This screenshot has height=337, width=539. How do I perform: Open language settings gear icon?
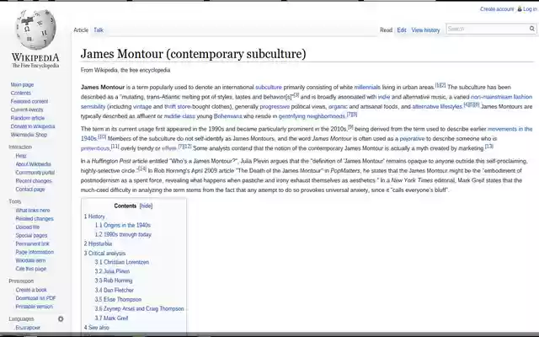pyautogui.click(x=61, y=318)
